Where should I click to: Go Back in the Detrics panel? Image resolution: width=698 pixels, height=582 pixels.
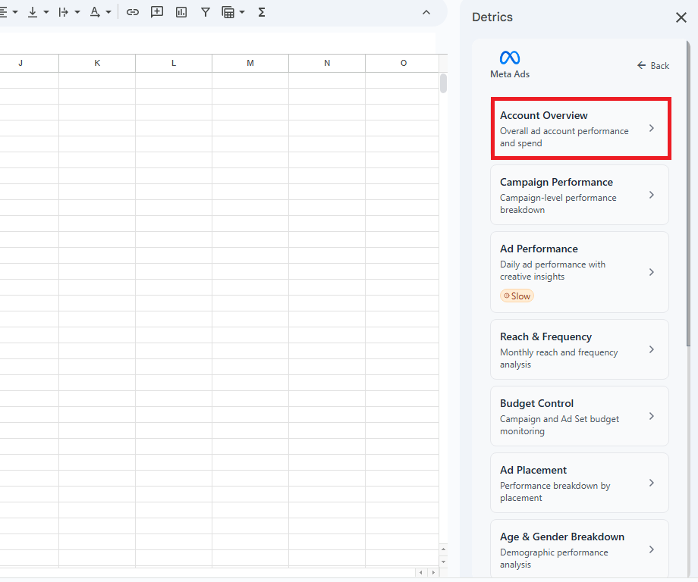coord(653,66)
